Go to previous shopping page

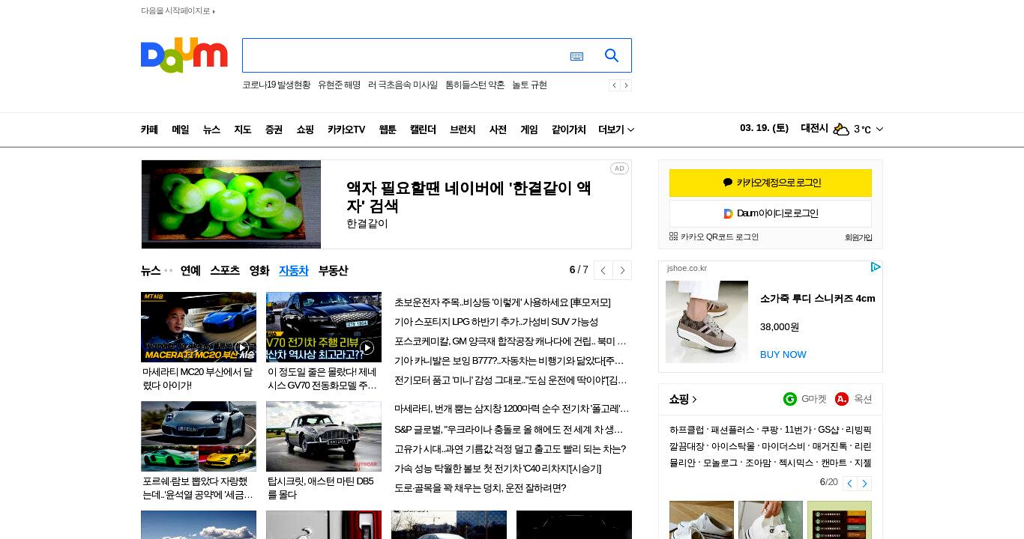click(x=849, y=484)
